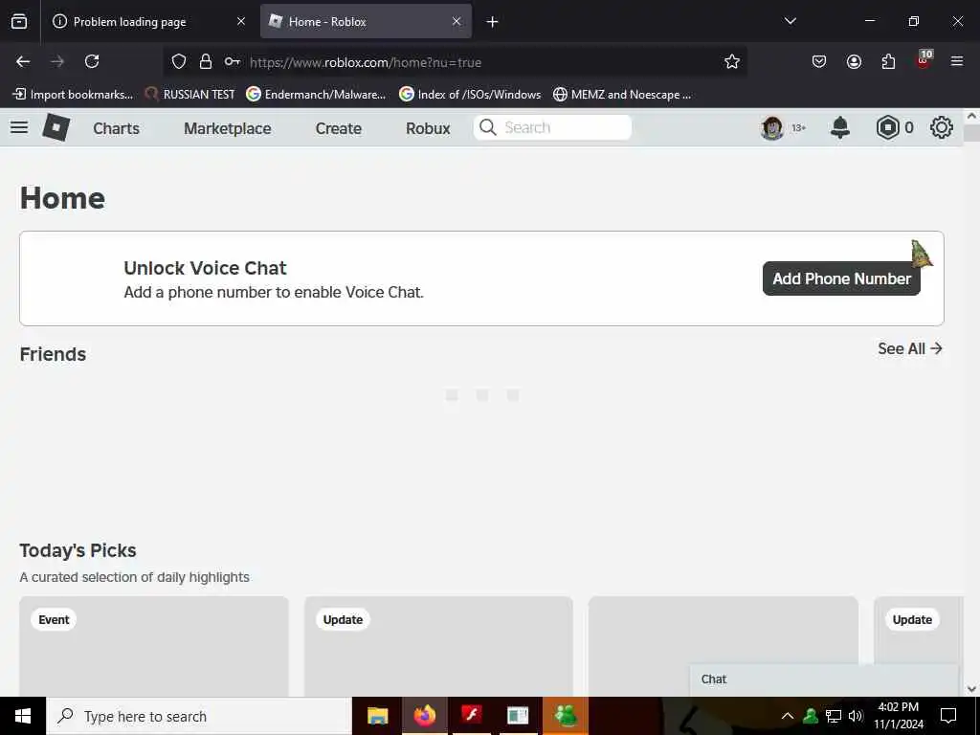Go back to the previous page
Image resolution: width=980 pixels, height=735 pixels.
tap(23, 61)
